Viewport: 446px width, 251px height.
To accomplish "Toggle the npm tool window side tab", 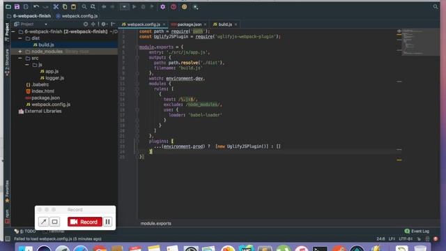I will point(7,216).
